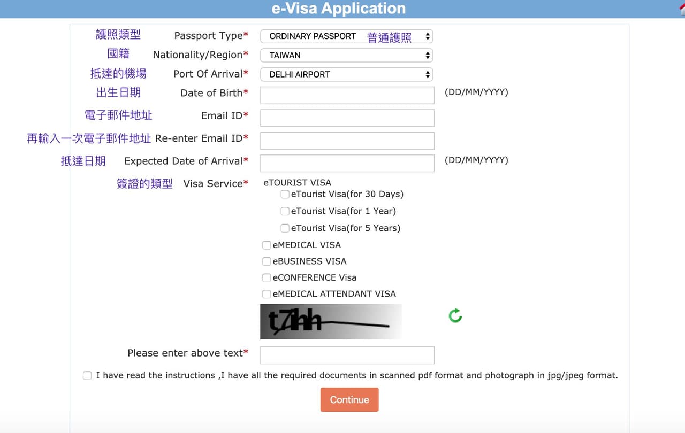Click the 抵達的機場 annotation text
The height and width of the screenshot is (433, 685).
point(118,73)
